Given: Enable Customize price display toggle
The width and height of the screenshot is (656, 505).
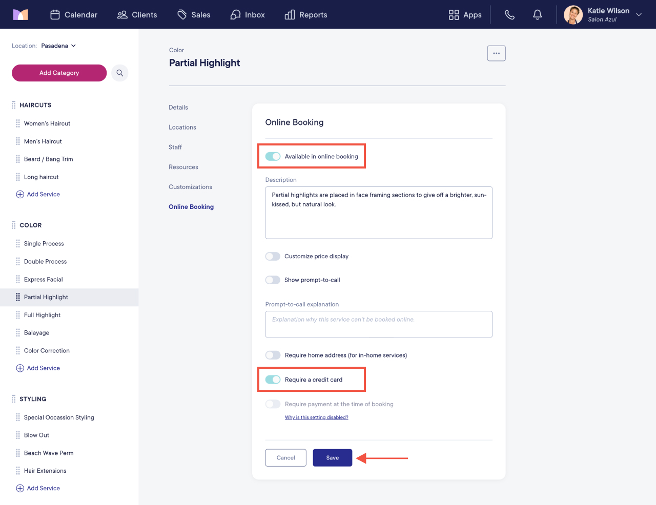Looking at the screenshot, I should pos(273,256).
